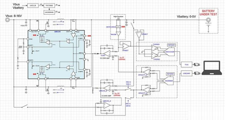Click the LM5118 regulator block

[x=33, y=6]
